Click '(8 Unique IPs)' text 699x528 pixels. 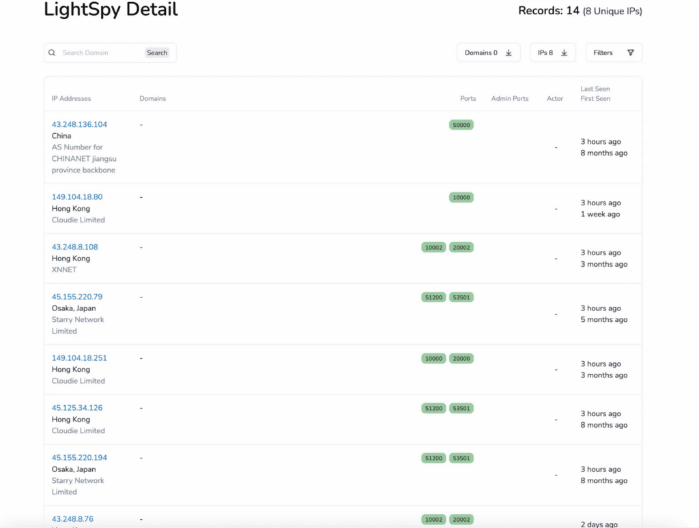(x=612, y=11)
